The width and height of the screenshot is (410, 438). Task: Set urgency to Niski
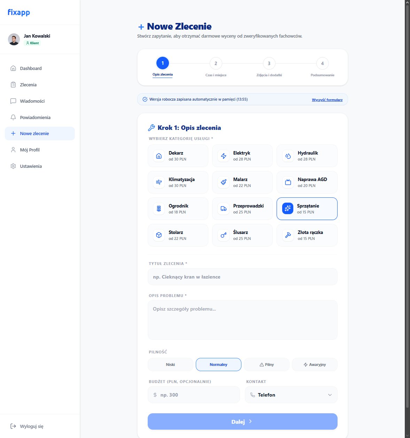(170, 365)
